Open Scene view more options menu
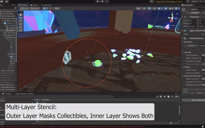205x128 pixels. pos(178,5)
